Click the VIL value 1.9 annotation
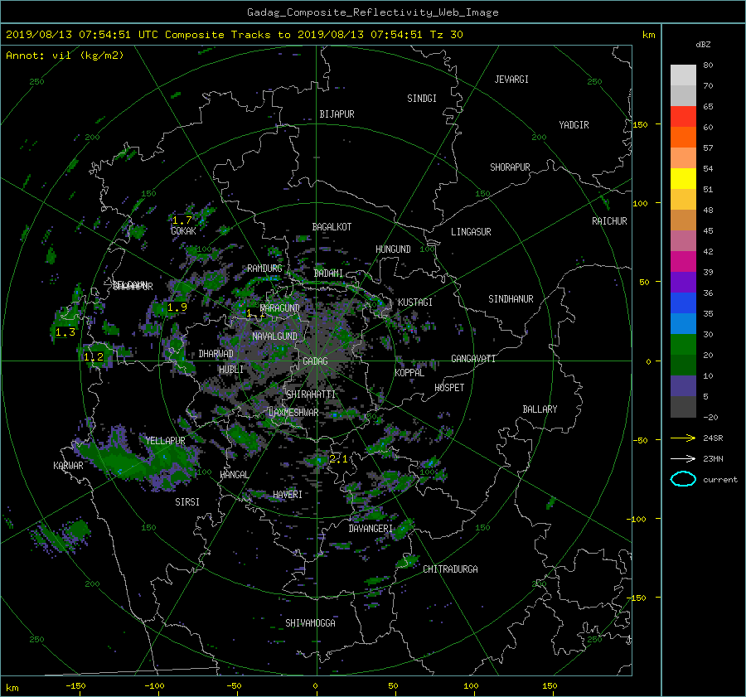This screenshot has width=746, height=697. pos(177,307)
